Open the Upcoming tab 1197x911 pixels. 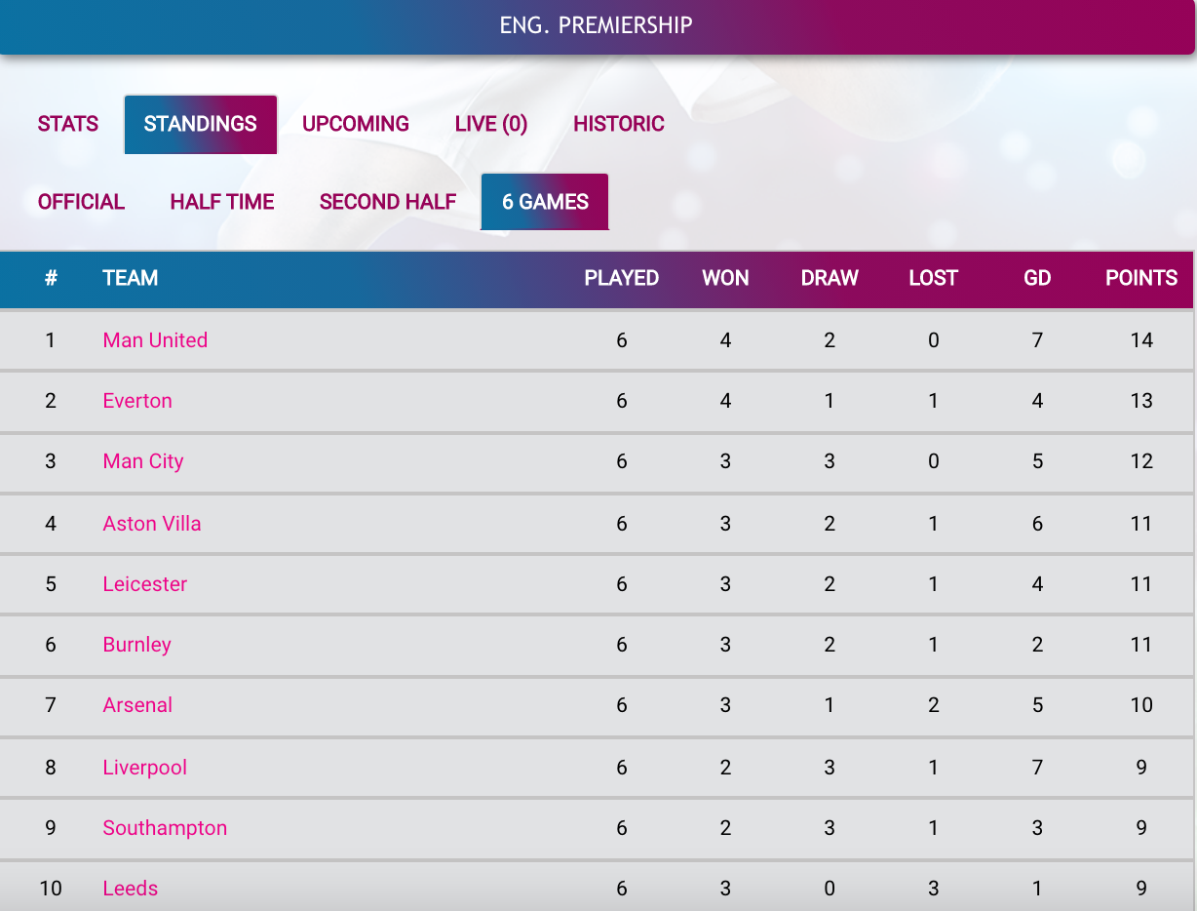356,124
